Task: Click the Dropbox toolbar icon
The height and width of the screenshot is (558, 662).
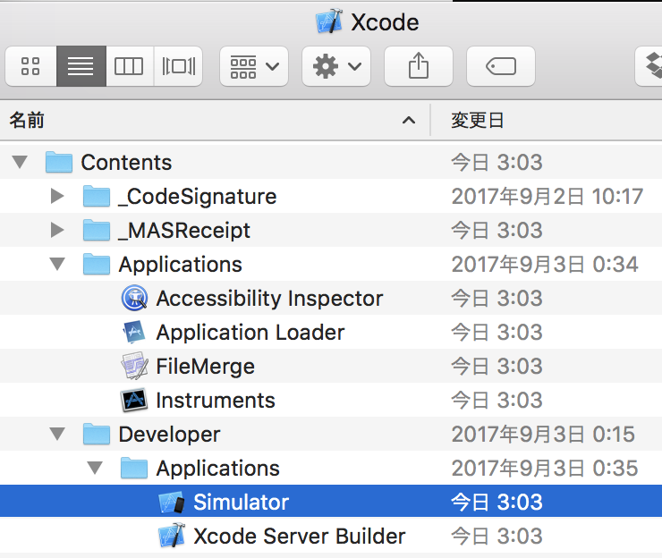Action: tap(652, 66)
